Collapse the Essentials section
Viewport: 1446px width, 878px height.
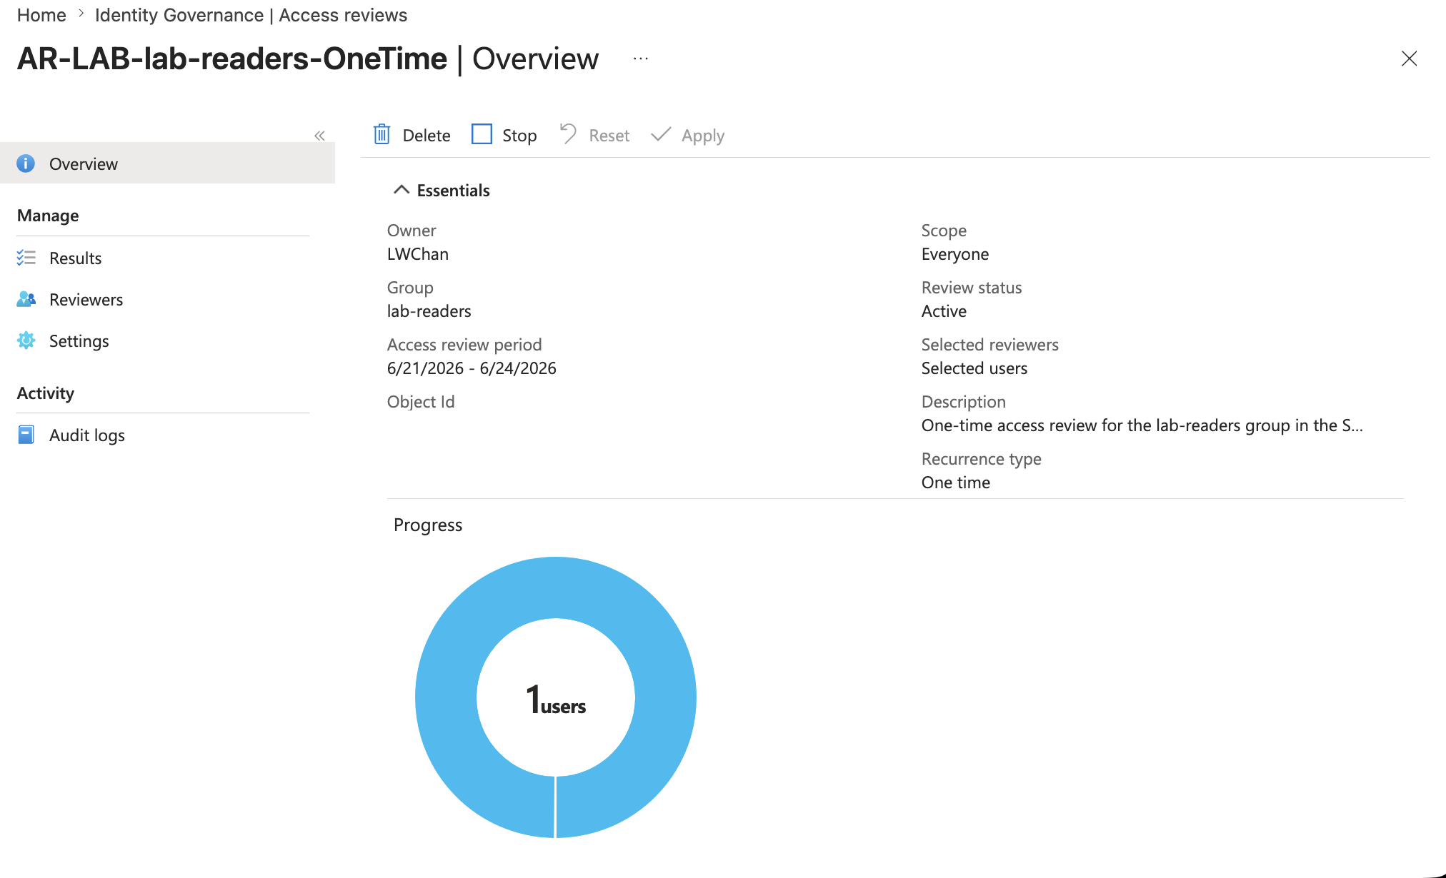point(401,190)
